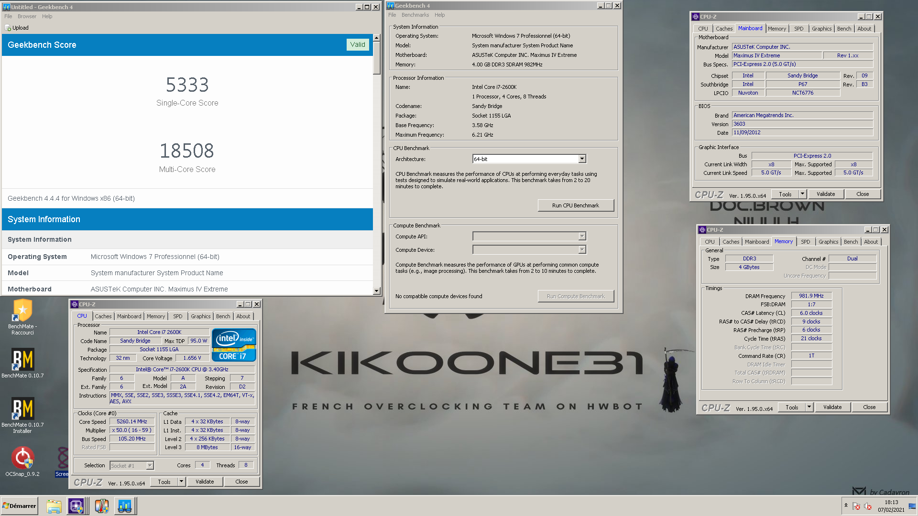This screenshot has width=918, height=516.
Task: Open the Socket #1 selection dropdown
Action: (x=150, y=466)
